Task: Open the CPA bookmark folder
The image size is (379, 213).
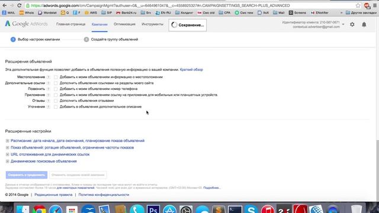Action: pyautogui.click(x=224, y=12)
